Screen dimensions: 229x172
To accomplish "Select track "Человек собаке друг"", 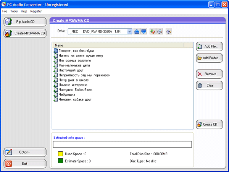I will 73,100.
